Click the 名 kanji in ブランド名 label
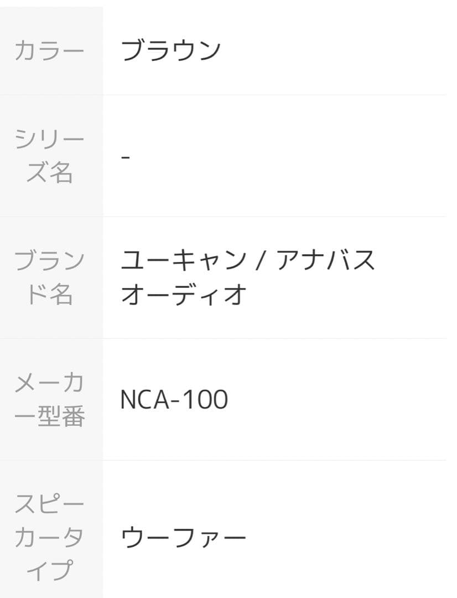Viewport: 457px width, 598px height. click(x=61, y=295)
